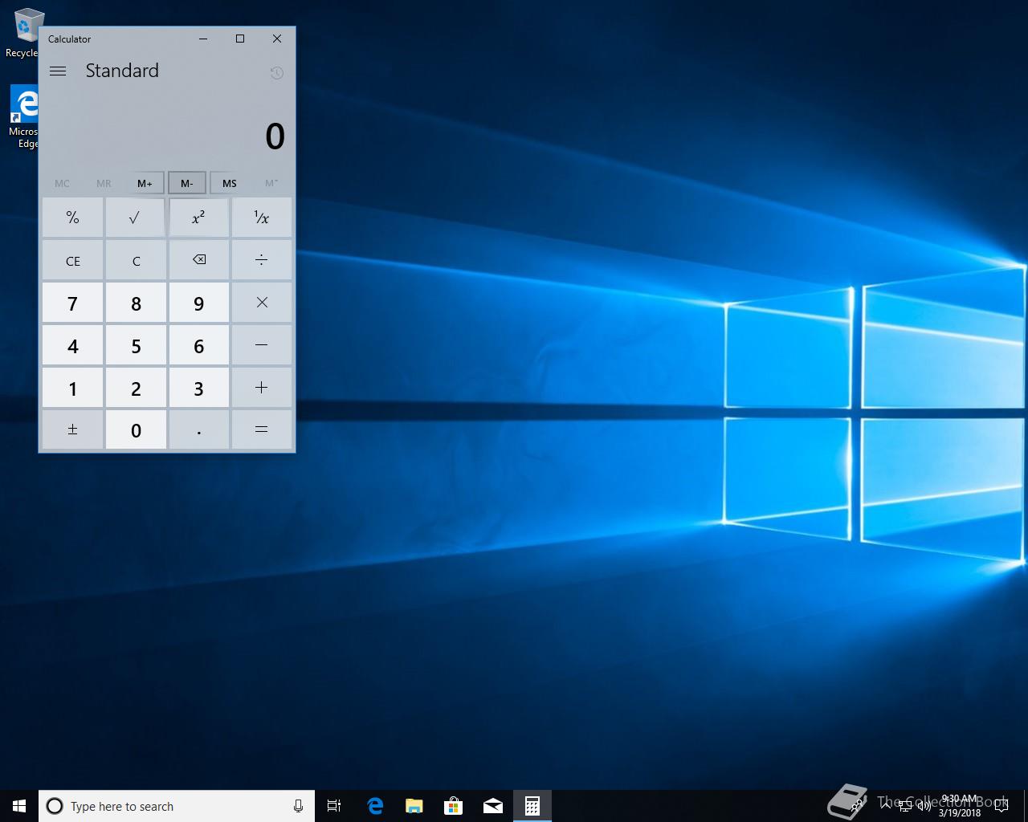Minimize the Calculator window
Screen dimensions: 1028x822
point(203,39)
